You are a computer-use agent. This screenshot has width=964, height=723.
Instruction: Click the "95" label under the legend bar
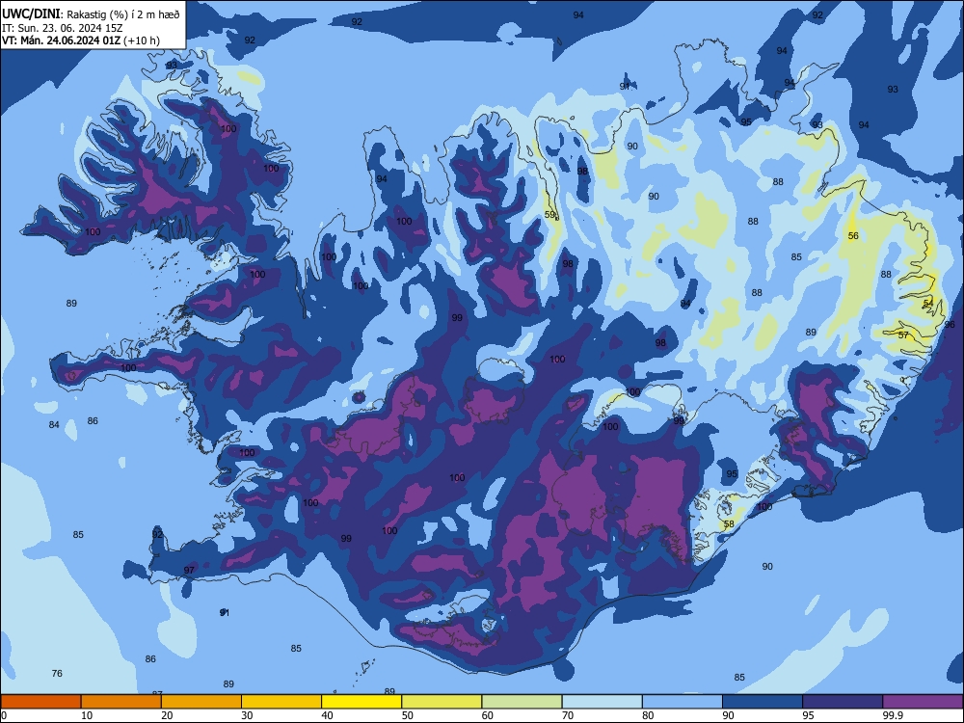(x=809, y=715)
